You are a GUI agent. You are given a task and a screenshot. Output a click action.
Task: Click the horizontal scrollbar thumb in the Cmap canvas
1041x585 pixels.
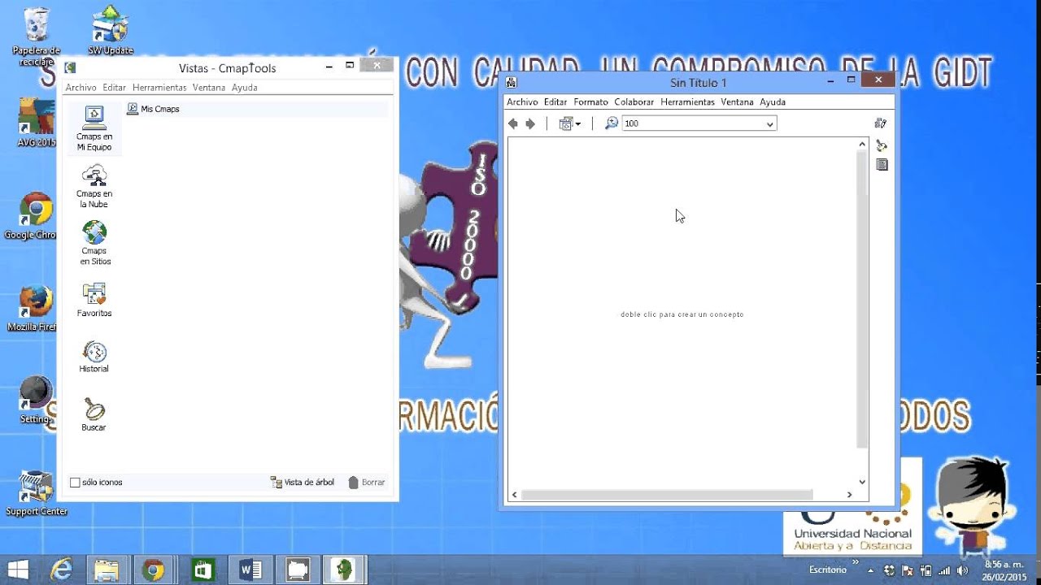point(667,494)
